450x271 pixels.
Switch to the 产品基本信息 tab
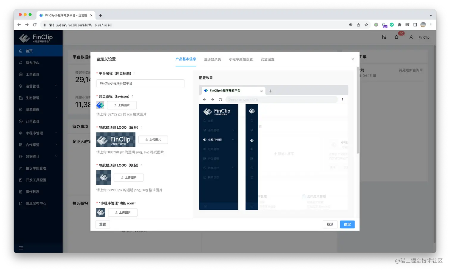click(186, 59)
